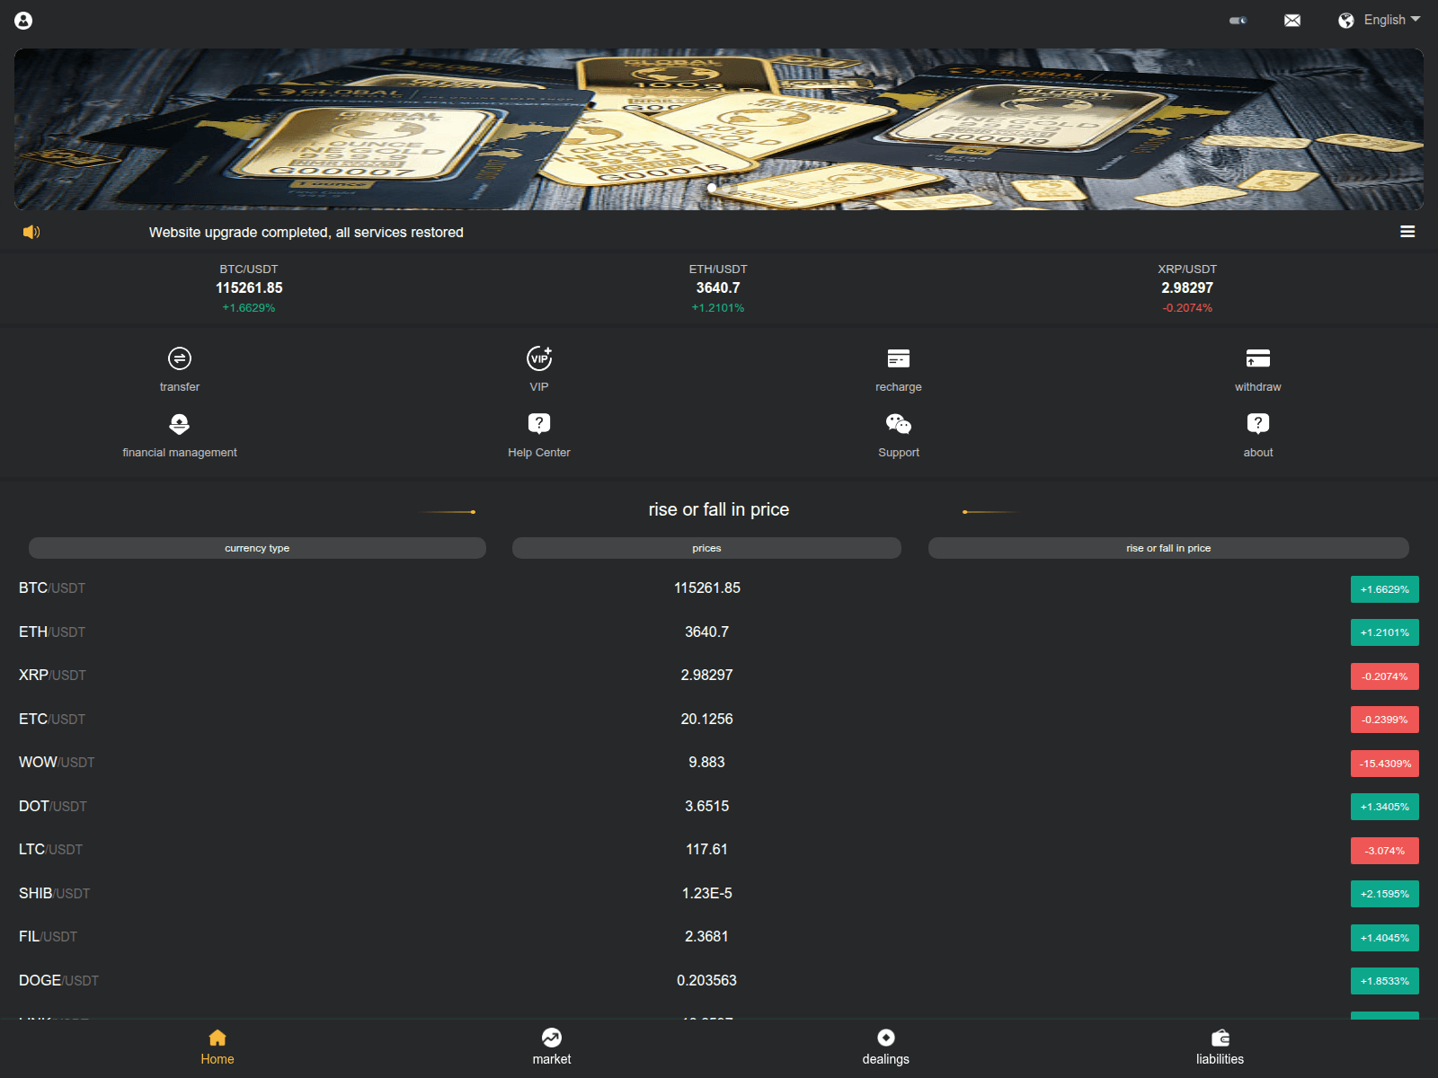Toggle the dark mode switch
The width and height of the screenshot is (1438, 1078).
pyautogui.click(x=1238, y=20)
